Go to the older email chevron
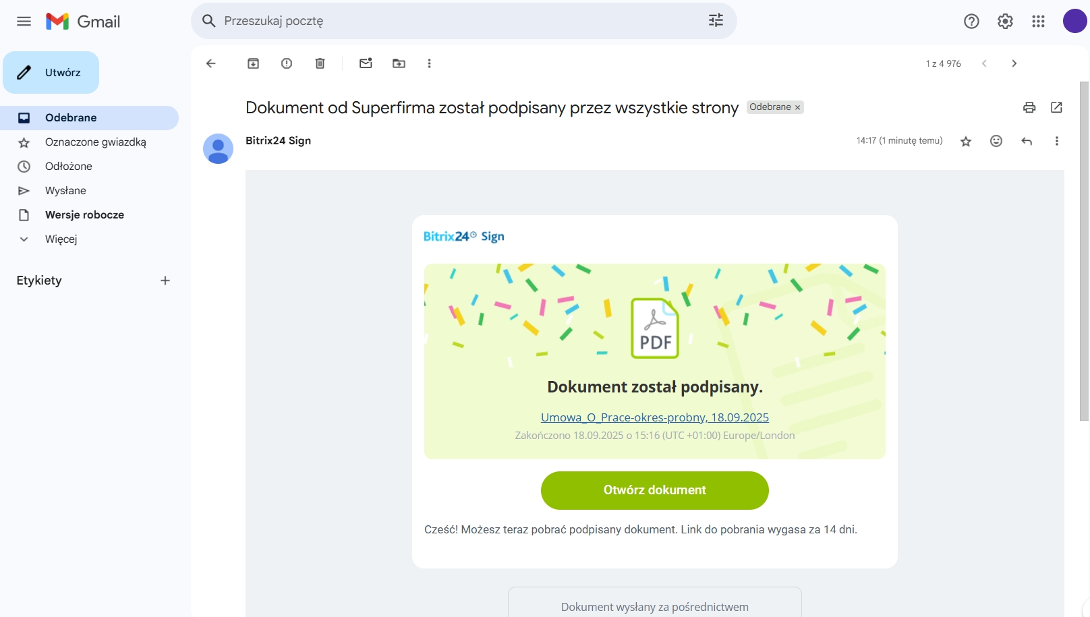1090x617 pixels. pos(1014,63)
